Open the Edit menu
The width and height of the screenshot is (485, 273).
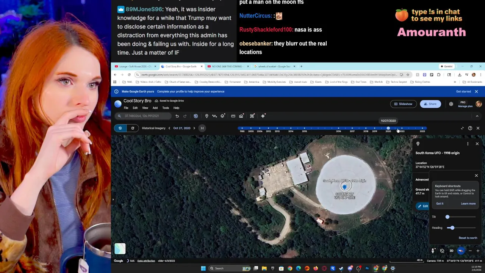135,108
